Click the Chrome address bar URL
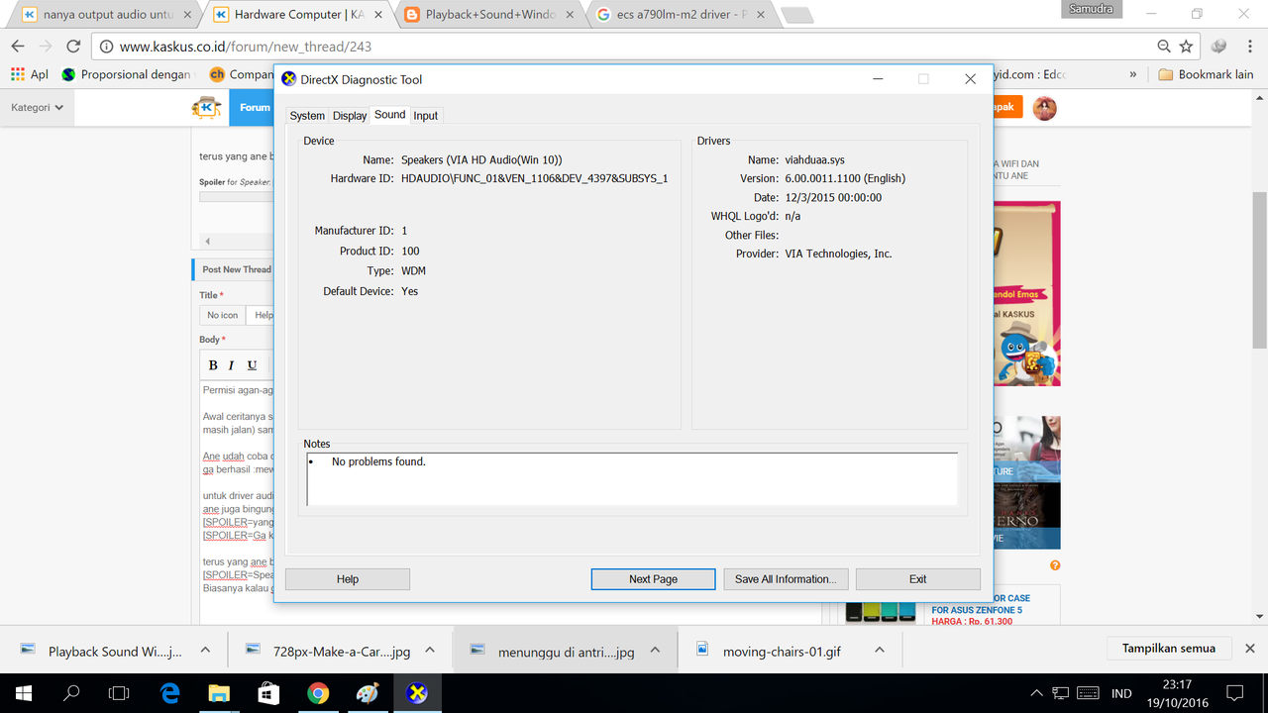Image resolution: width=1268 pixels, height=713 pixels. tap(246, 47)
